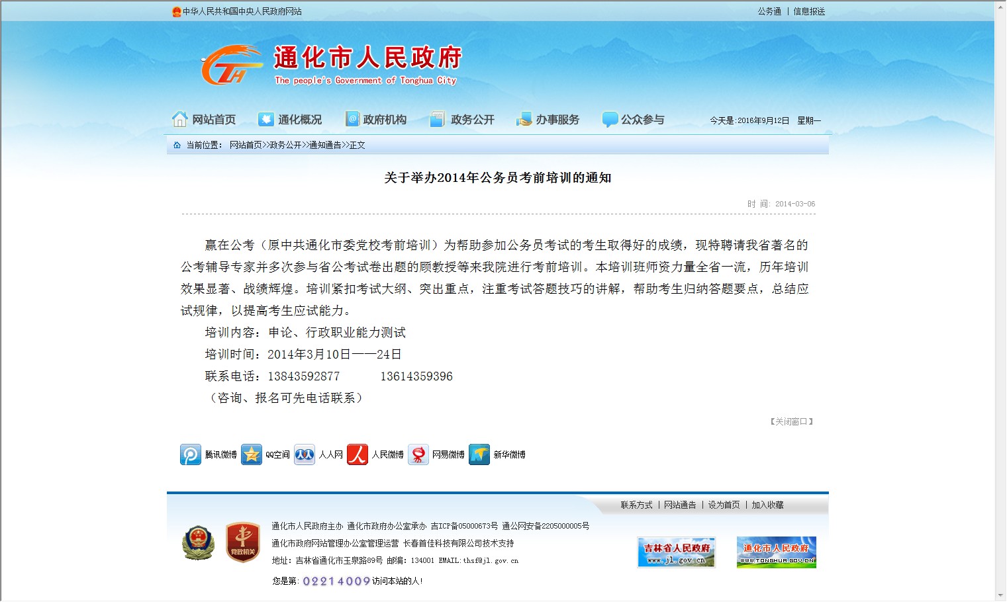1007x602 pixels.
Task: Click the police badge emblem icon
Action: pyautogui.click(x=198, y=543)
